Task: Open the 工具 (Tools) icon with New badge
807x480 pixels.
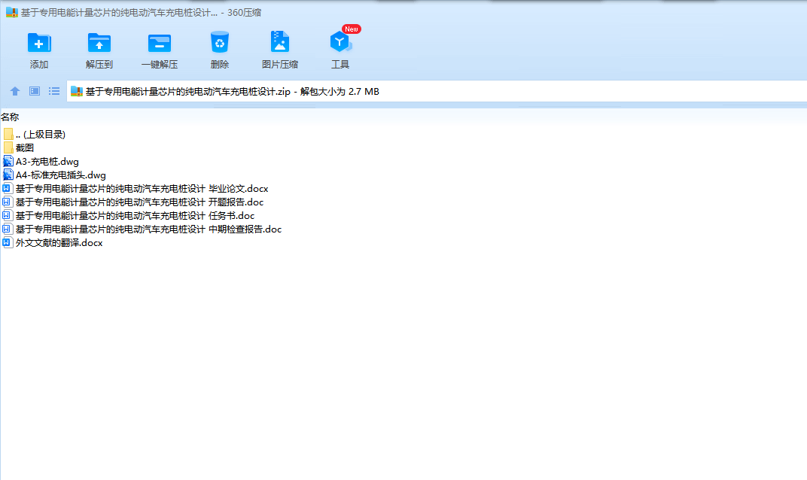Action: click(x=341, y=41)
